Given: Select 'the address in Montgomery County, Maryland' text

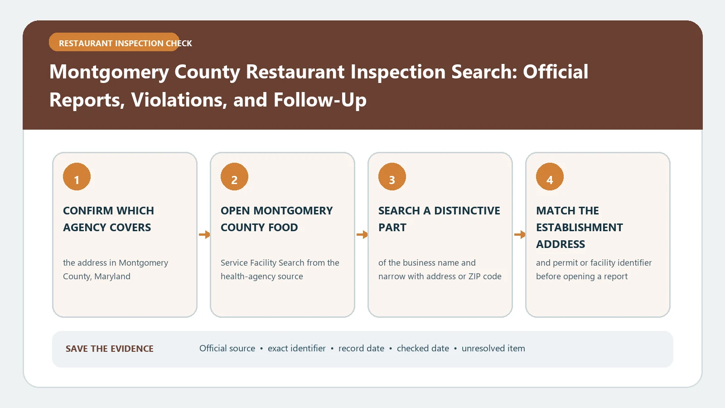Looking at the screenshot, I should [x=116, y=269].
